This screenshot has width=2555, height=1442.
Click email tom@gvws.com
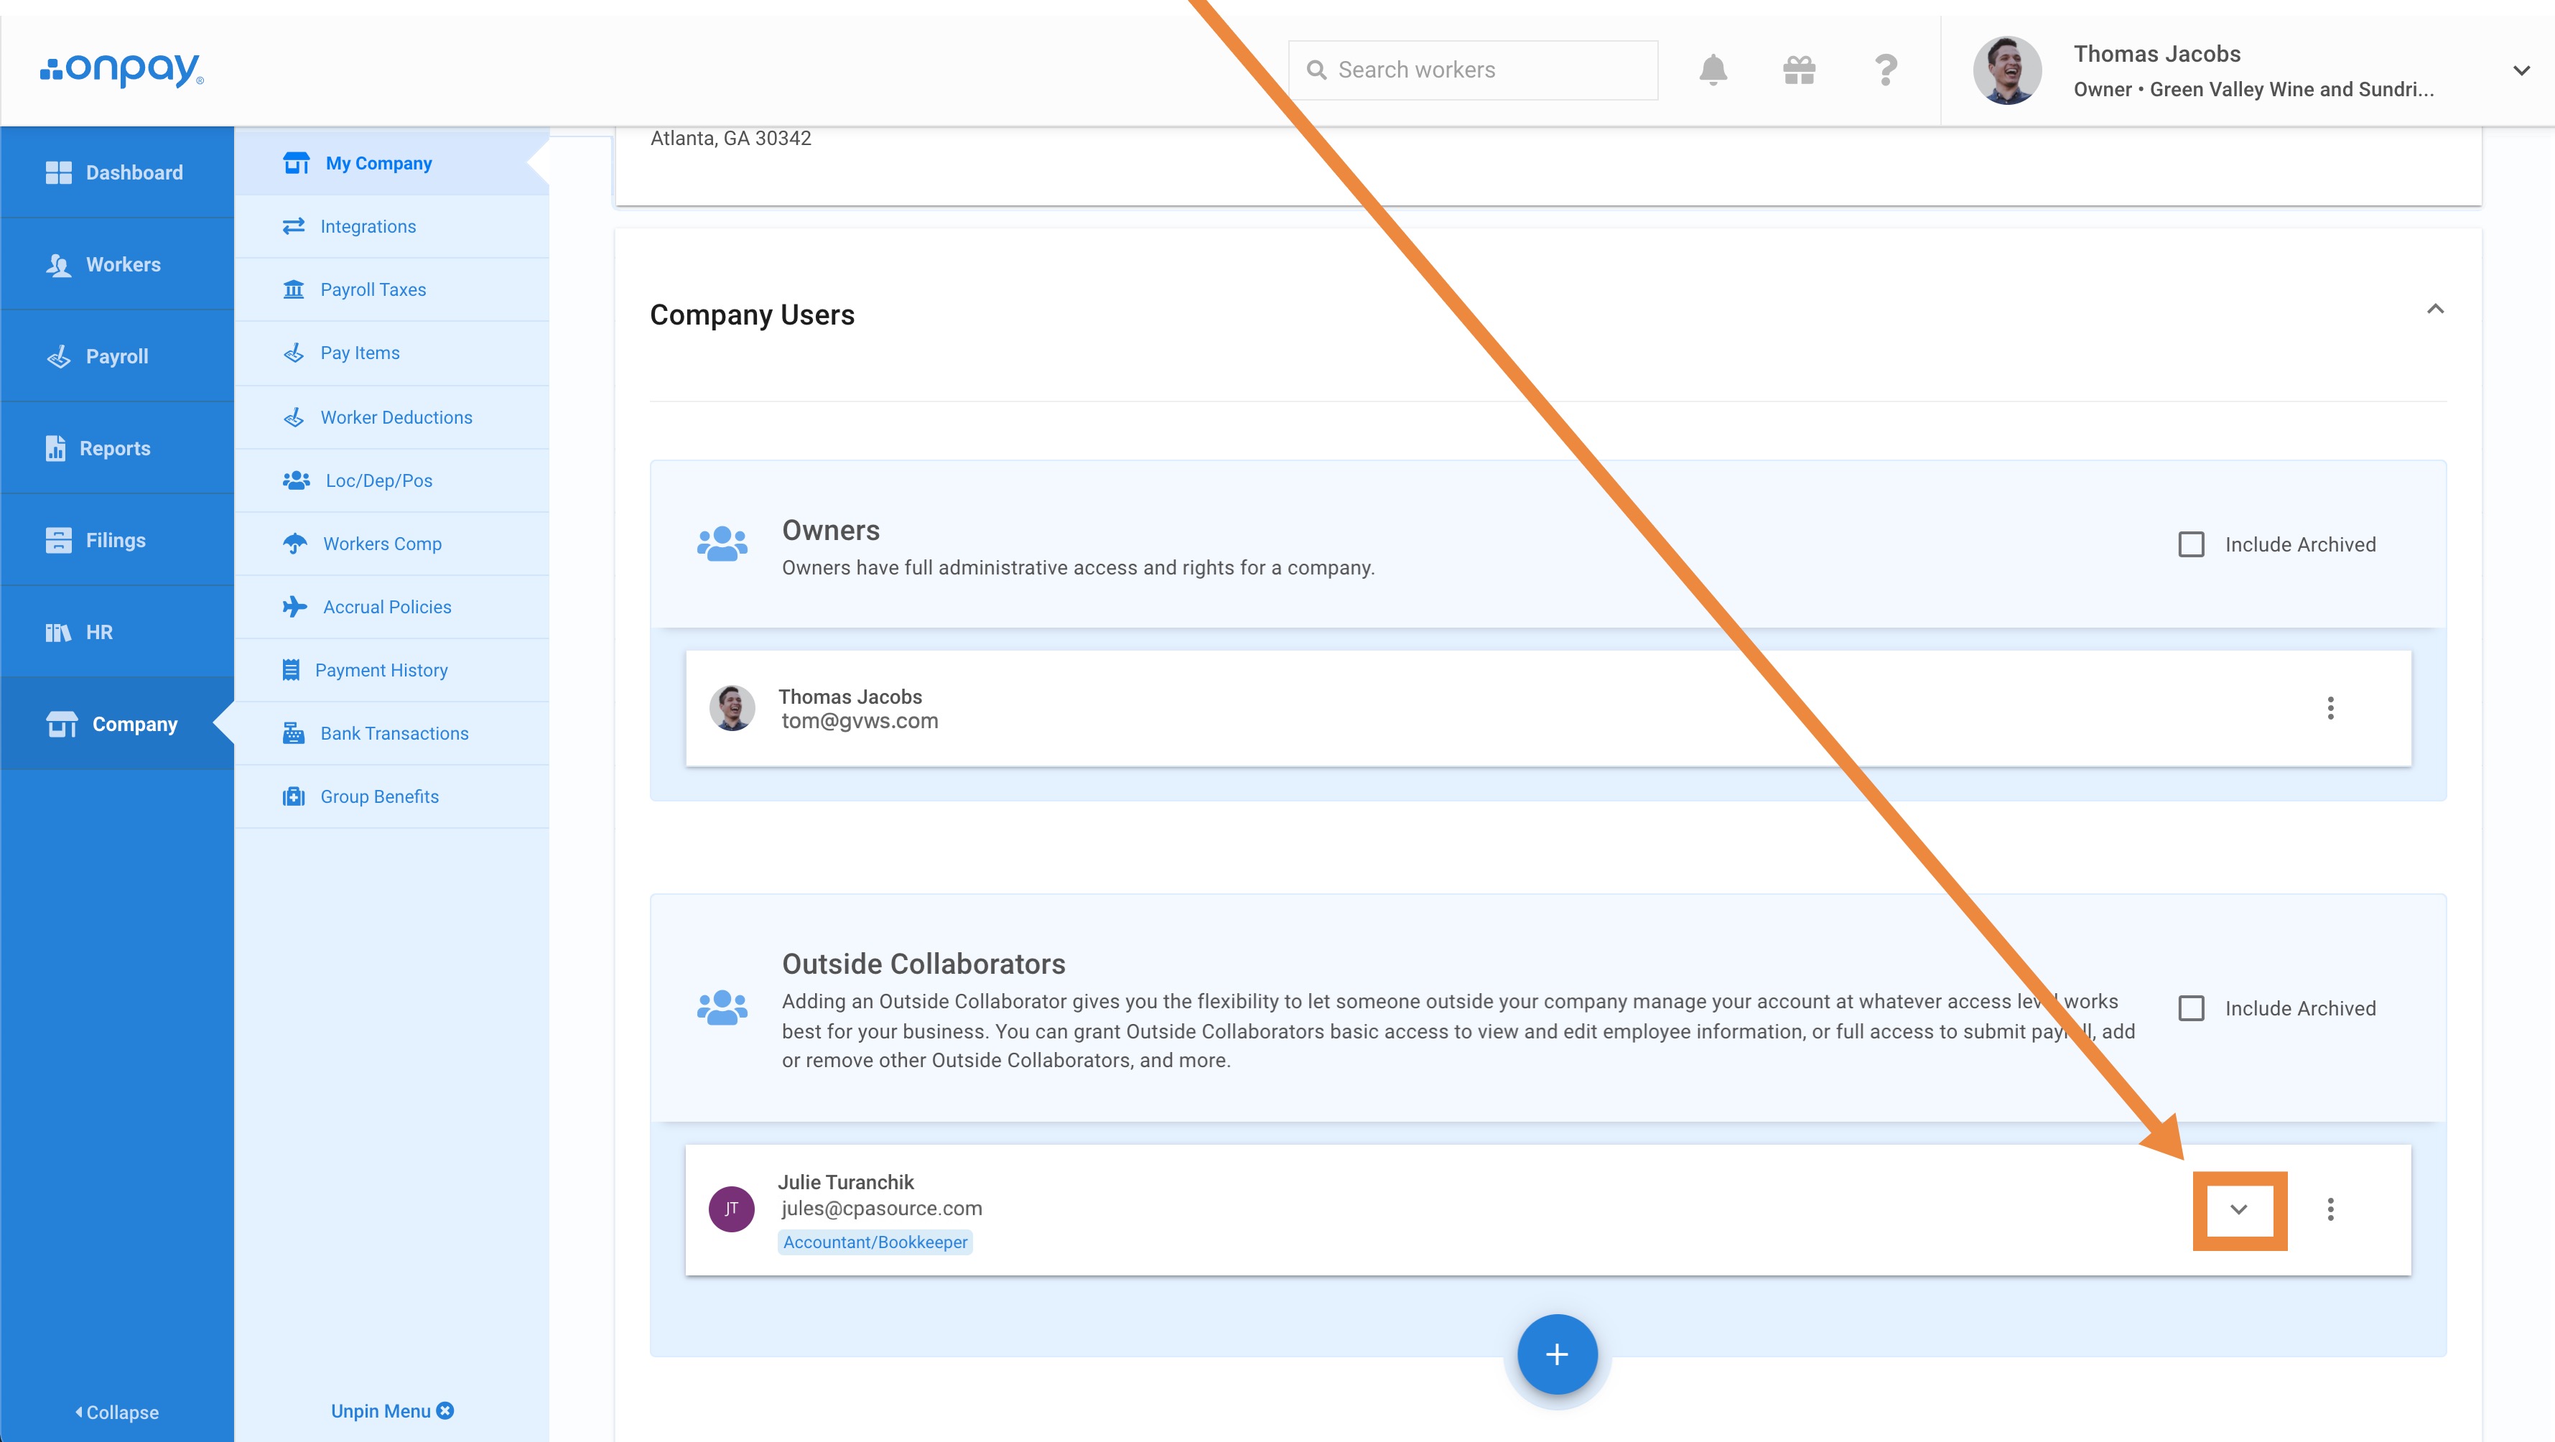859,721
